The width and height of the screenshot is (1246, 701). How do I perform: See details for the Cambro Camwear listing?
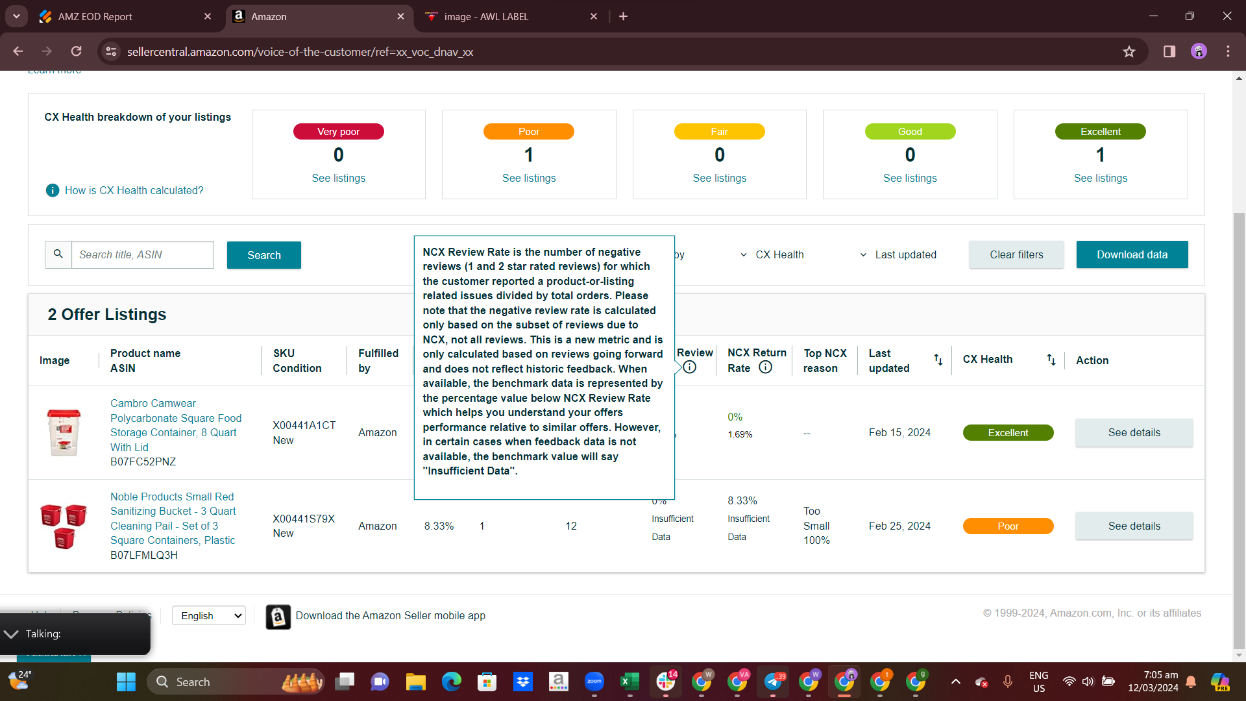pos(1134,432)
